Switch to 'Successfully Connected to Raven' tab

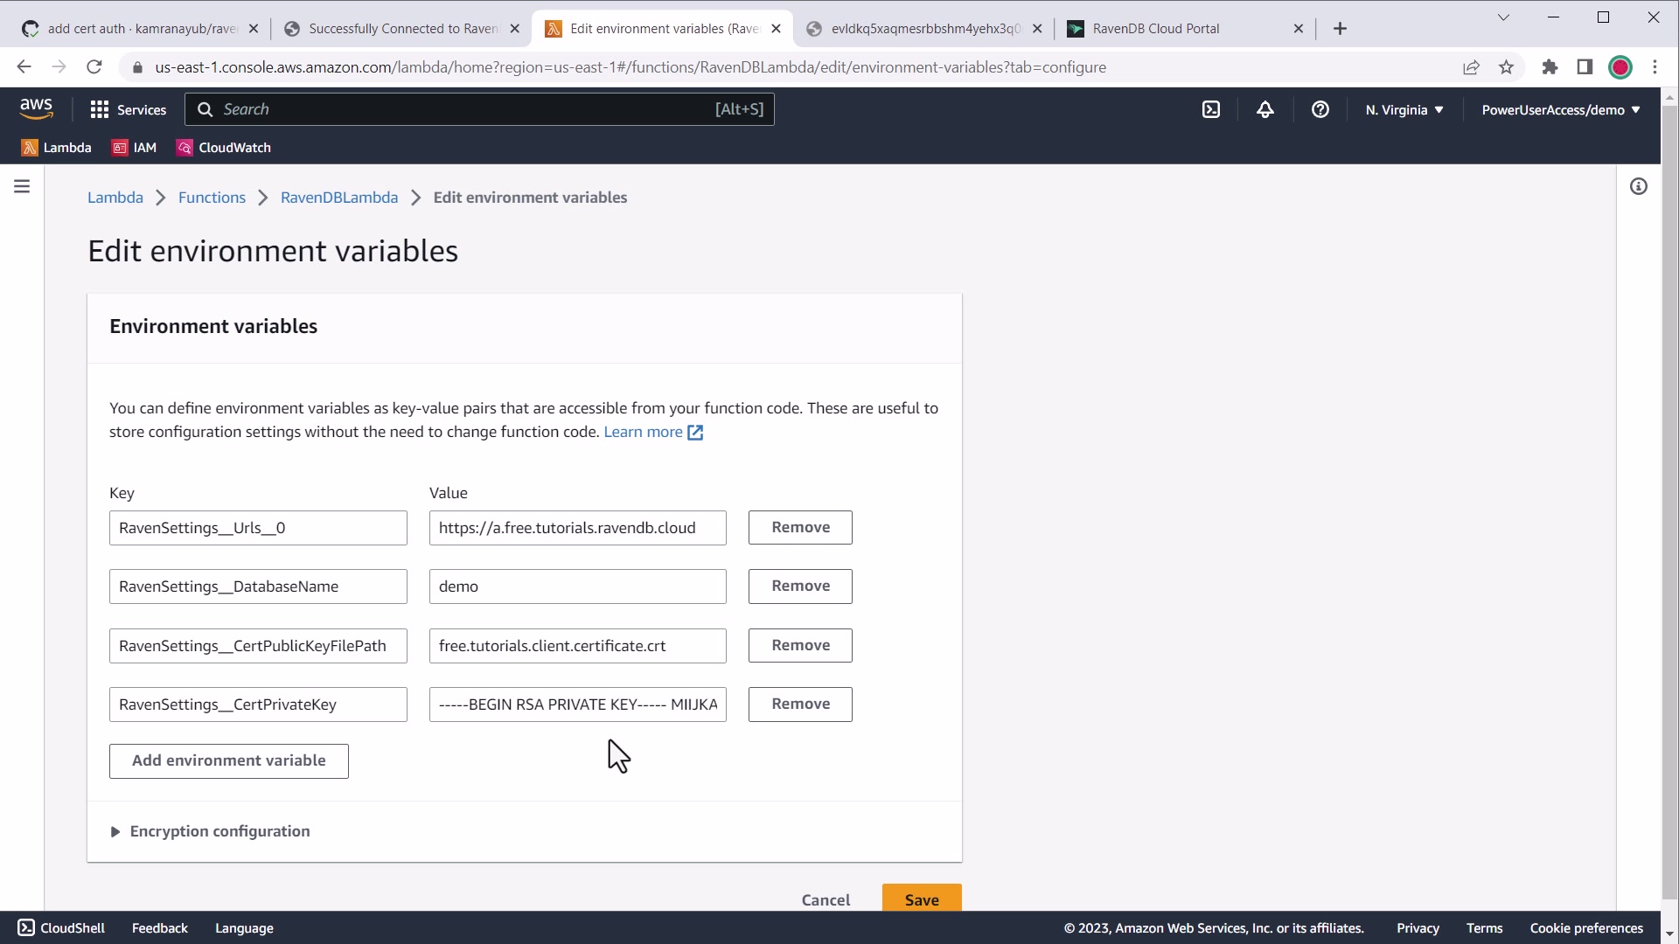(x=402, y=29)
